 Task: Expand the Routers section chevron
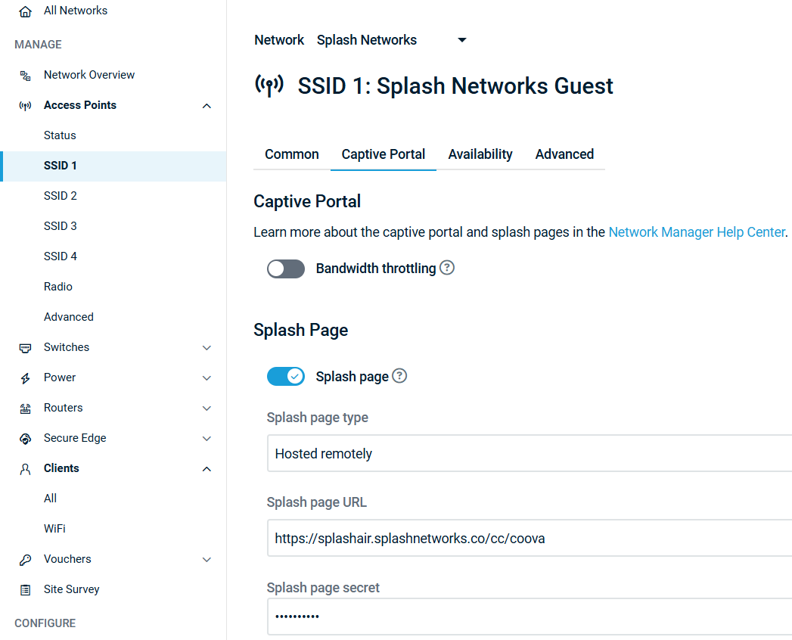207,409
